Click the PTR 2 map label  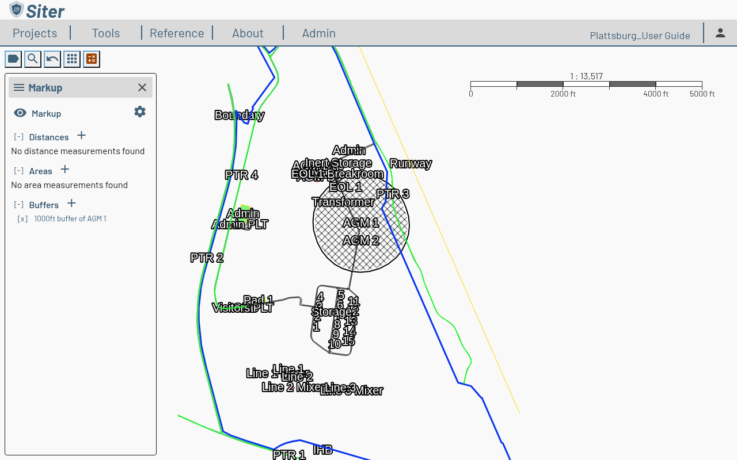click(207, 258)
